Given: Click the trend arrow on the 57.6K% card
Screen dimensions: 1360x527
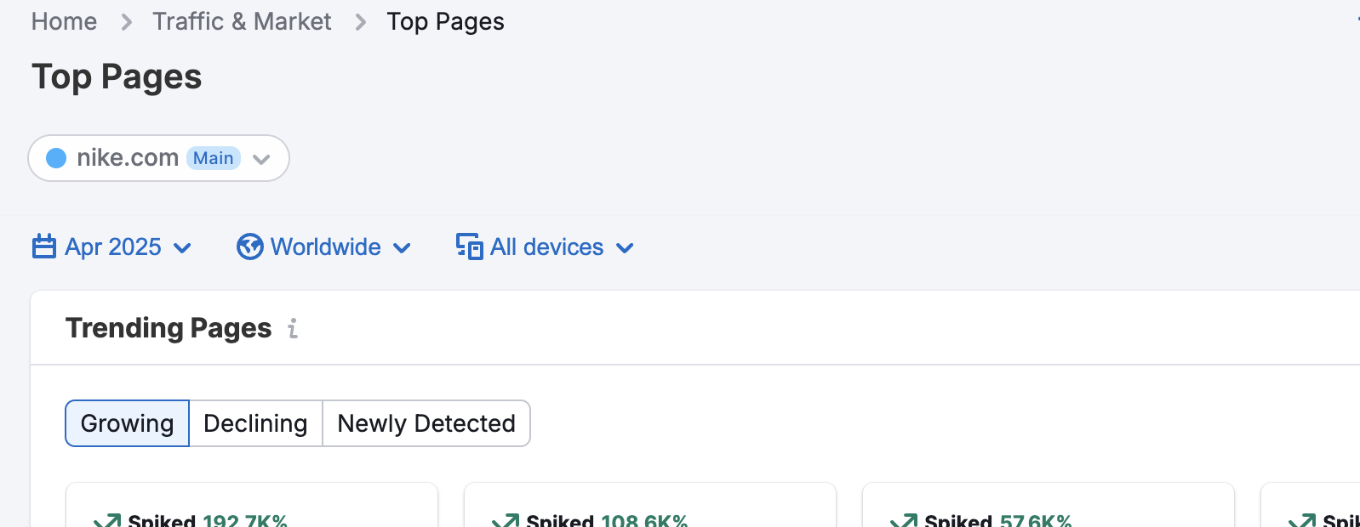Looking at the screenshot, I should (904, 520).
